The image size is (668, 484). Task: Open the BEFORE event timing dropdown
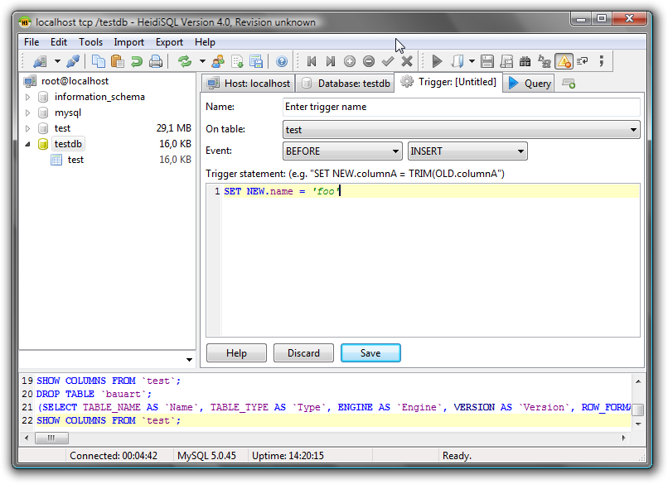(342, 151)
